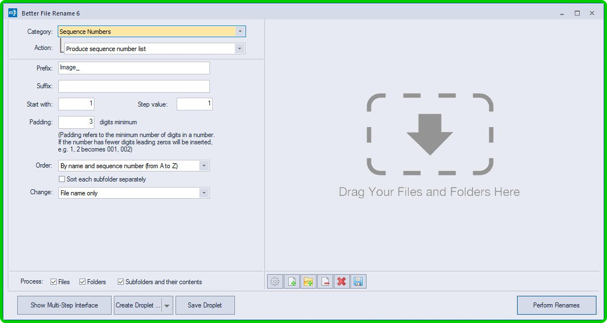607x323 pixels.
Task: Click the add folder icon
Action: (308, 281)
